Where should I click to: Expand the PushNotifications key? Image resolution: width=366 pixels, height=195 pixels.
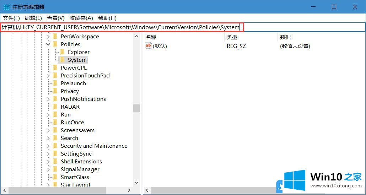(x=48, y=99)
